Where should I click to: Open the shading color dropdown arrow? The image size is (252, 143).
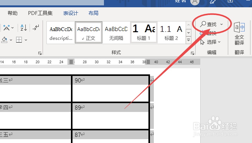point(11,40)
